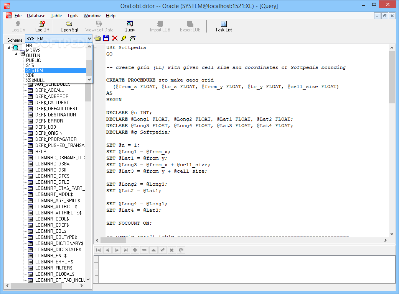Image resolution: width=399 pixels, height=294 pixels.
Task: Restore the inner Query child window
Action: coord(384,16)
